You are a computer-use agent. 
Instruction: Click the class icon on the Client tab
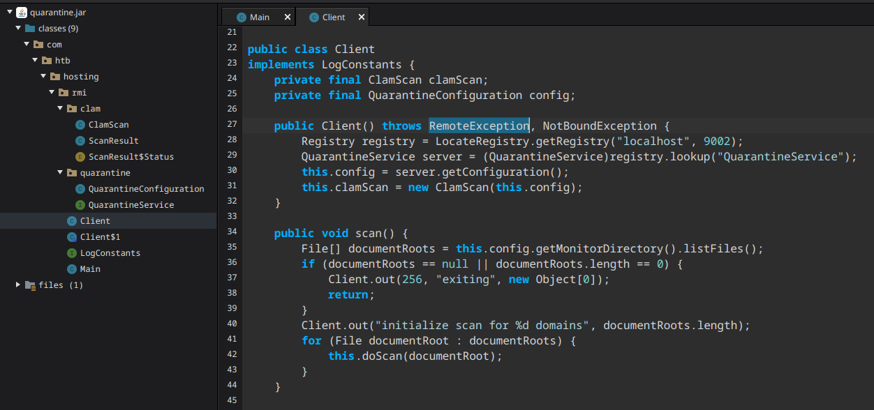point(314,17)
